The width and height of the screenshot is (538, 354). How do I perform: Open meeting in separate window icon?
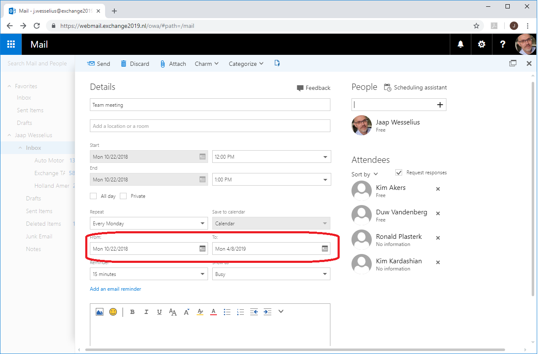click(513, 63)
